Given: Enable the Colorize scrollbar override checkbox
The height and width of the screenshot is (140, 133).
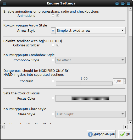Looking at the screenshot, I should (x=53, y=45).
